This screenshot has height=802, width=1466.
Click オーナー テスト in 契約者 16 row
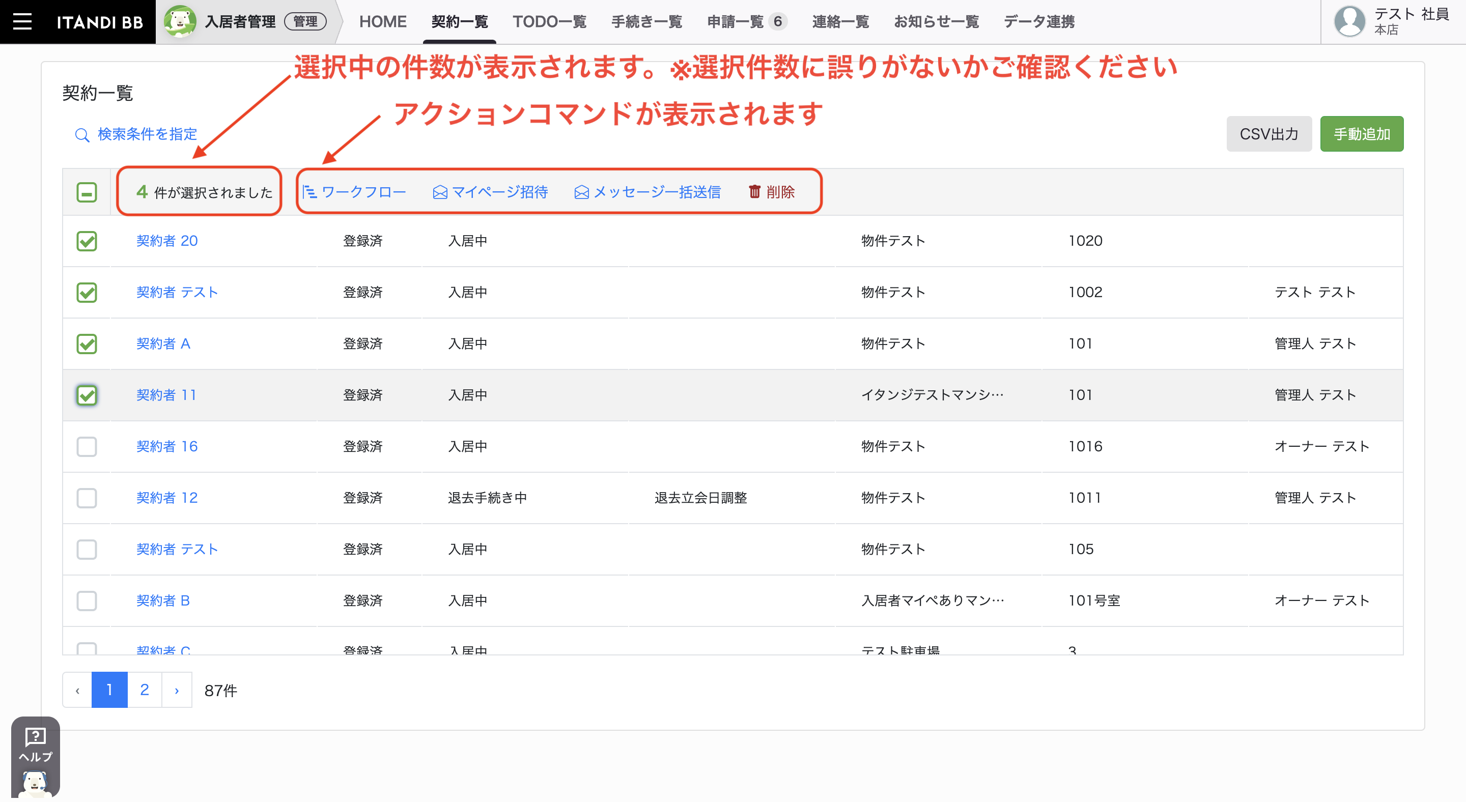[1322, 446]
